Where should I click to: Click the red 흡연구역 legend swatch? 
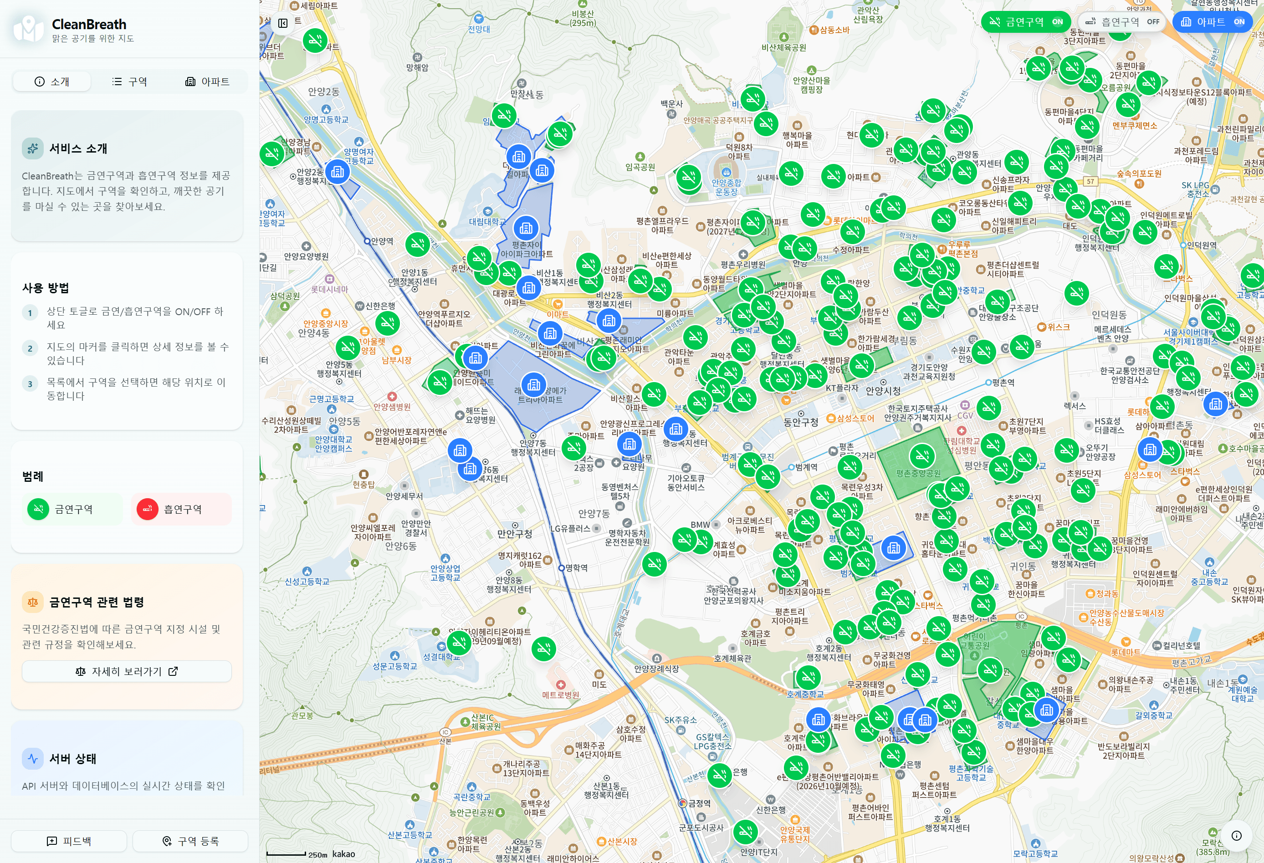click(x=148, y=510)
